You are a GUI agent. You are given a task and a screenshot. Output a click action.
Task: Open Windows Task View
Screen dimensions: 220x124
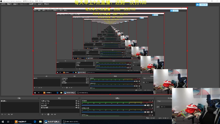pyautogui.click(x=8, y=122)
